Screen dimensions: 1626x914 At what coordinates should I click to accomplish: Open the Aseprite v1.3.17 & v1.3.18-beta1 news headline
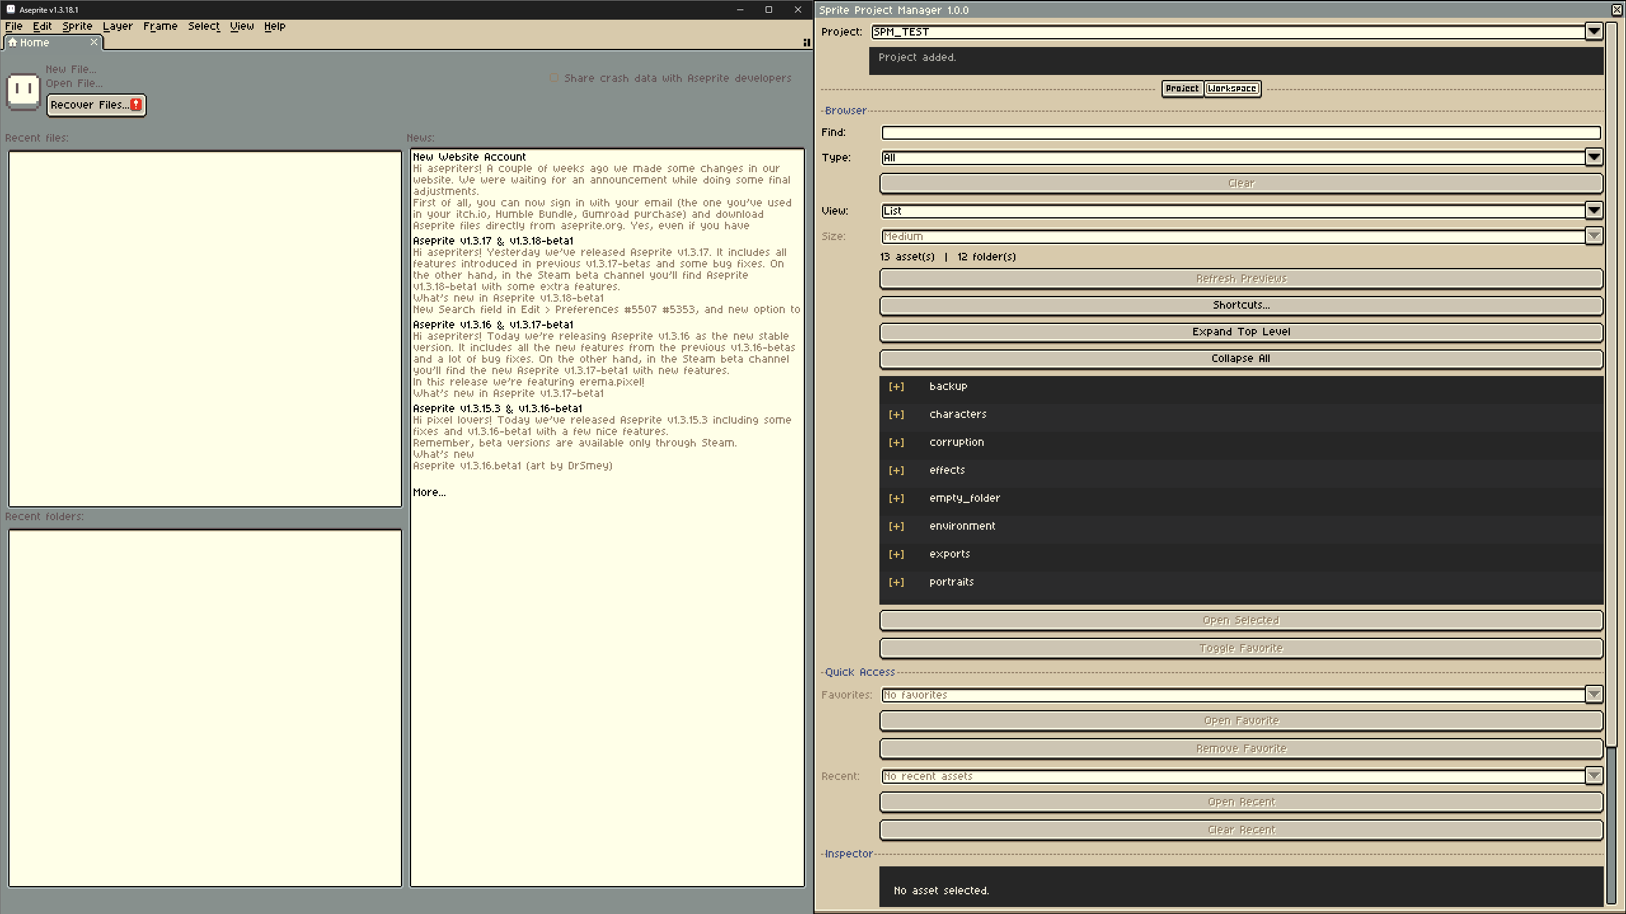493,241
